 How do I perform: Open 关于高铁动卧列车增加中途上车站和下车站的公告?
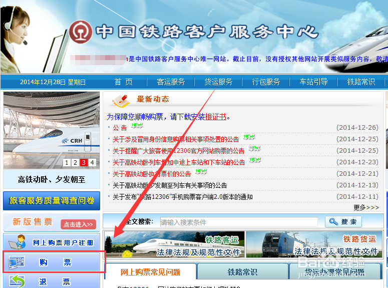[x=179, y=162]
